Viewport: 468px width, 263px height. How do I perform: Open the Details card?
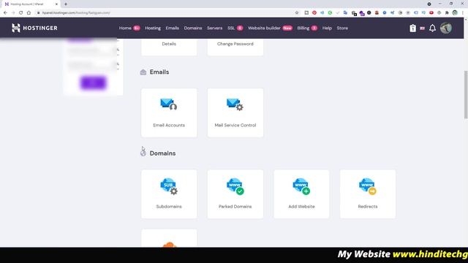click(169, 47)
